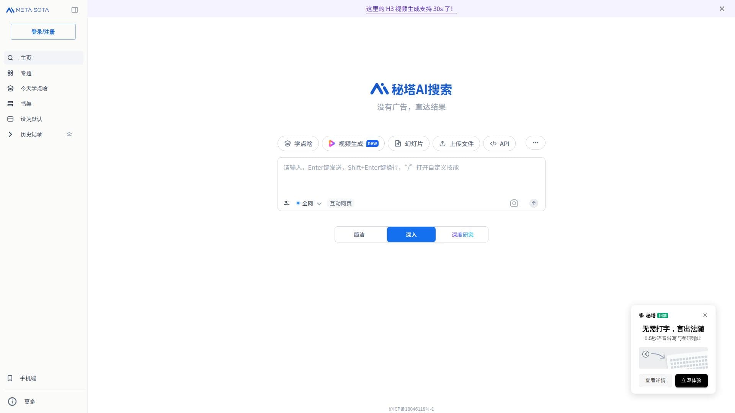The width and height of the screenshot is (735, 413).
Task: Show more tools with ellipsis button
Action: tap(536, 143)
